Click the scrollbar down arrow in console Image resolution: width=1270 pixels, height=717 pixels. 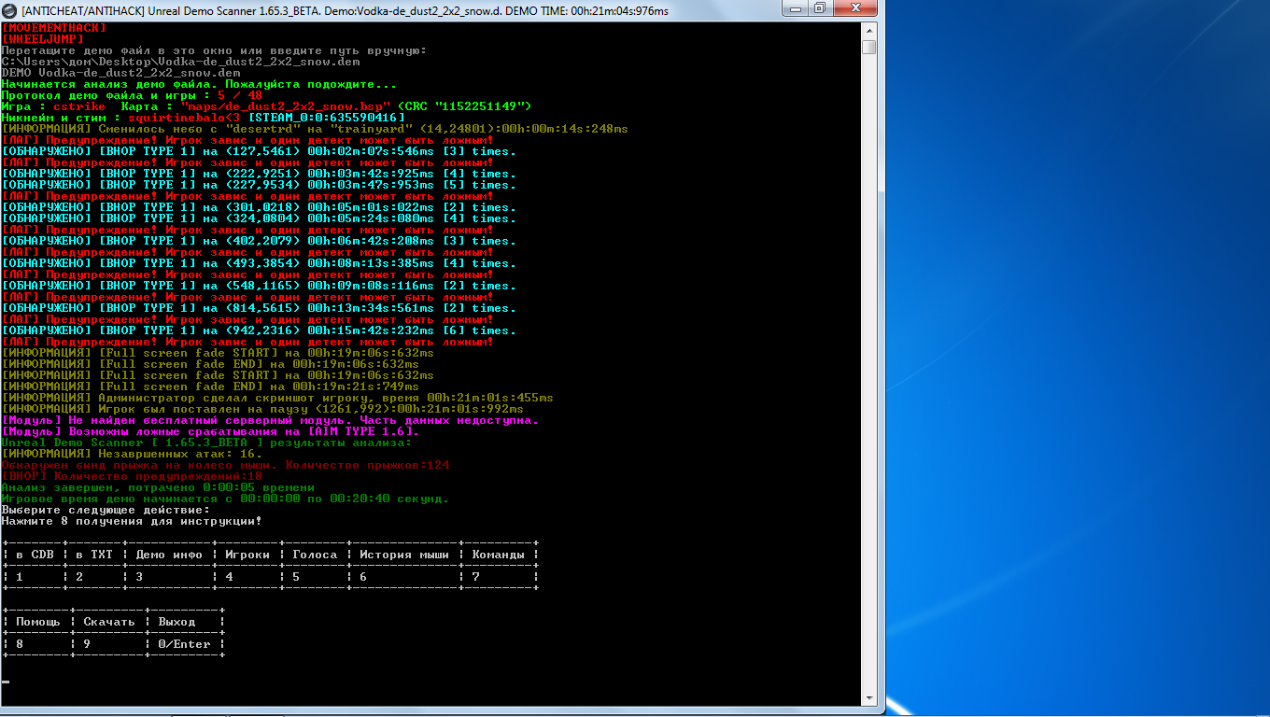click(x=868, y=697)
